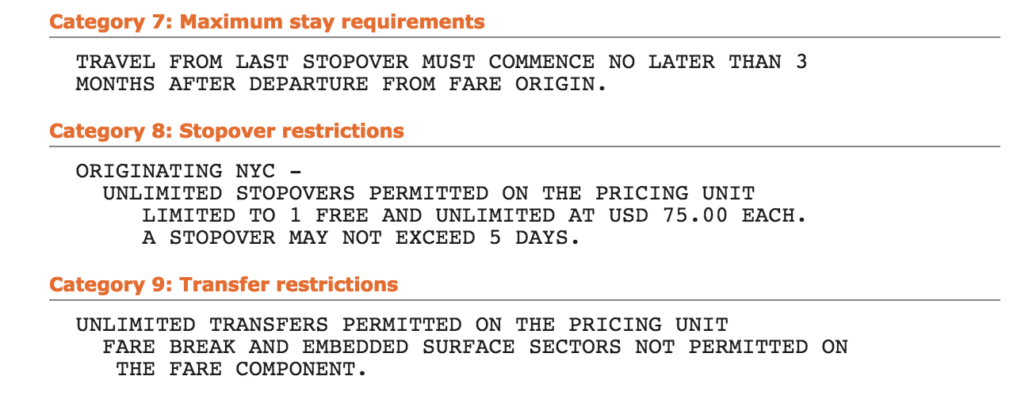Click 'UNLIMITED STOPOVERS PERMITTED ON THE PRICING UNIT'
Screen dimensions: 1021x399
429,193
